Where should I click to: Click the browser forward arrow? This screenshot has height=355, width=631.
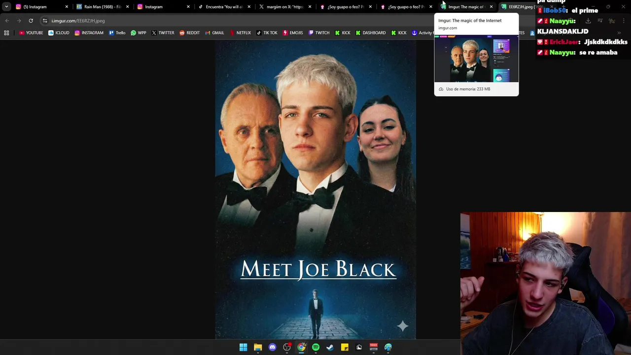coord(19,21)
